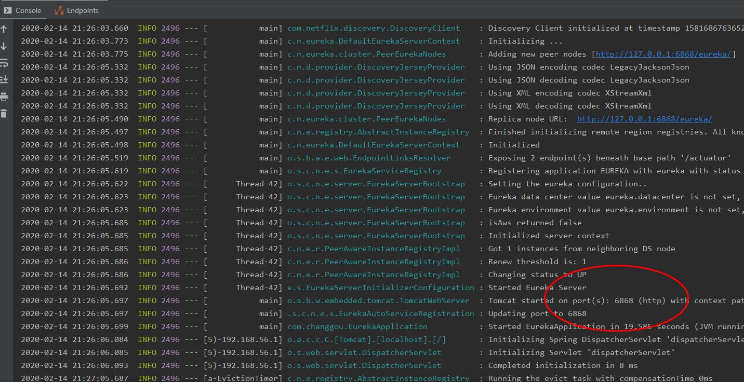Click 'Renew threshold is: 1' message
This screenshot has width=744, height=382.
pos(537,262)
